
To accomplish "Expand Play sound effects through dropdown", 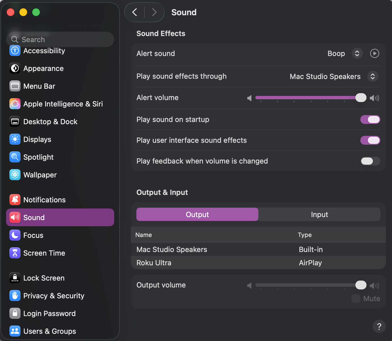I will pyautogui.click(x=373, y=77).
